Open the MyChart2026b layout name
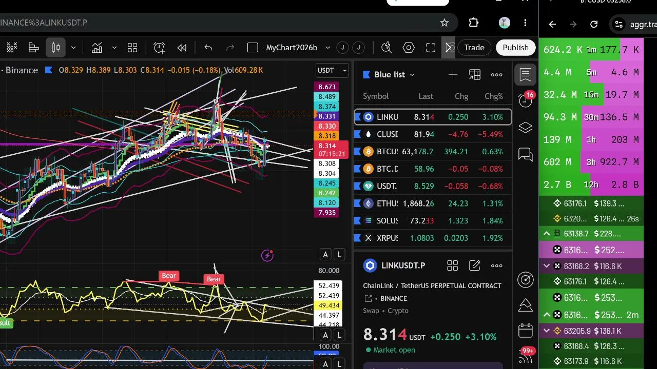Viewport: 657px width, 369px height. tap(292, 48)
